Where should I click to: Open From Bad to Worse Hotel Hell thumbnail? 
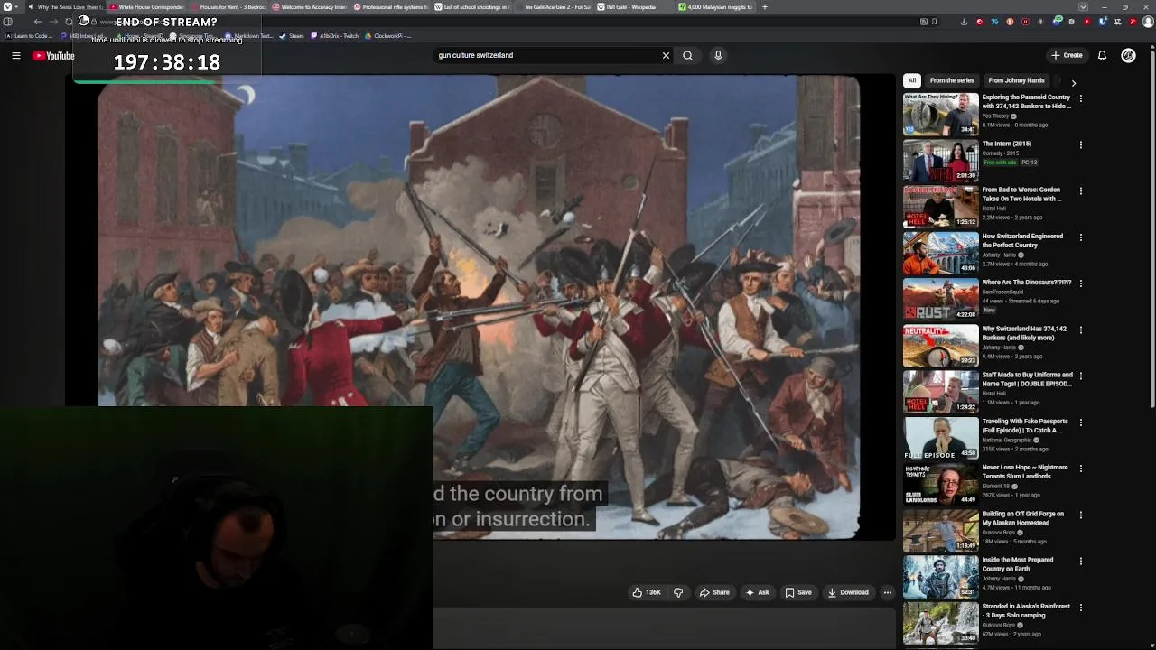click(940, 206)
